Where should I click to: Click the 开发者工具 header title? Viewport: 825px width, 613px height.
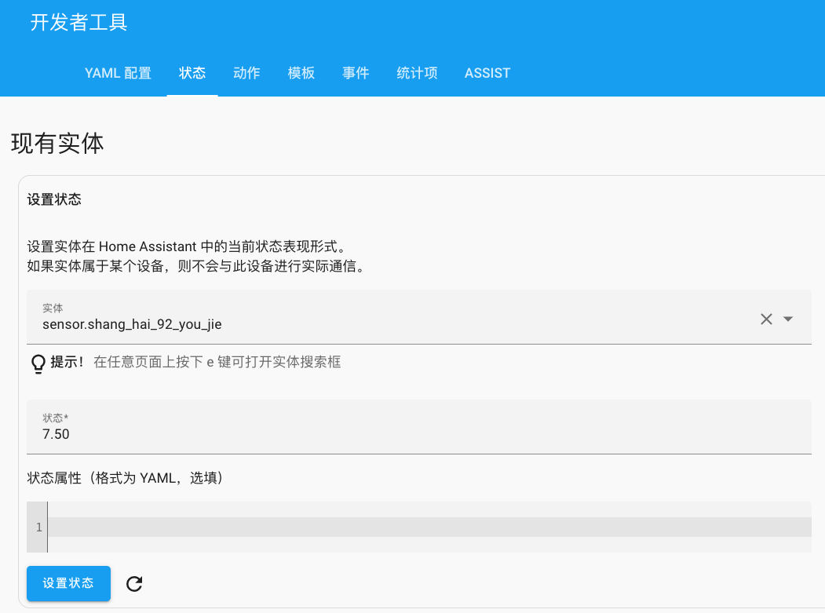coord(78,24)
